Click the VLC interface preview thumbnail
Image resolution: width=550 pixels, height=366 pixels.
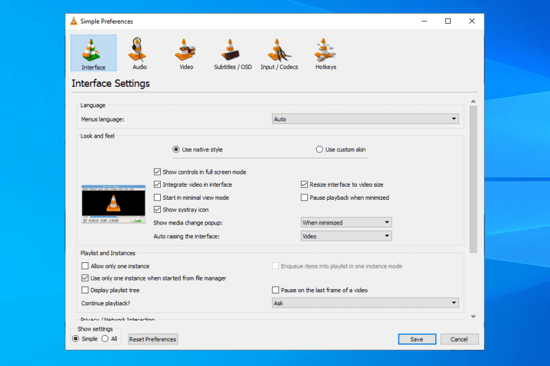click(x=114, y=204)
